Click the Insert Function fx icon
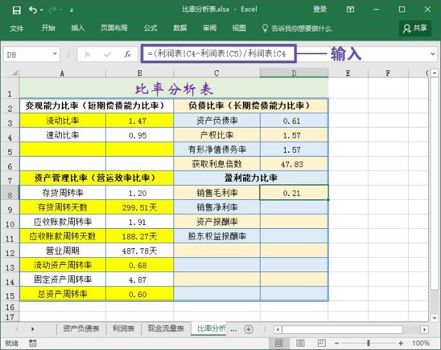The width and height of the screenshot is (441, 350). pyautogui.click(x=128, y=54)
